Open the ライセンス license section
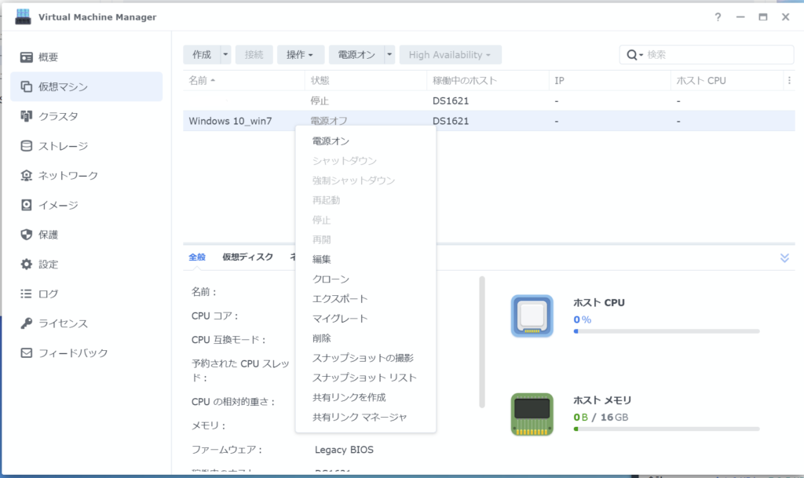Viewport: 804px width, 478px height. 86,323
